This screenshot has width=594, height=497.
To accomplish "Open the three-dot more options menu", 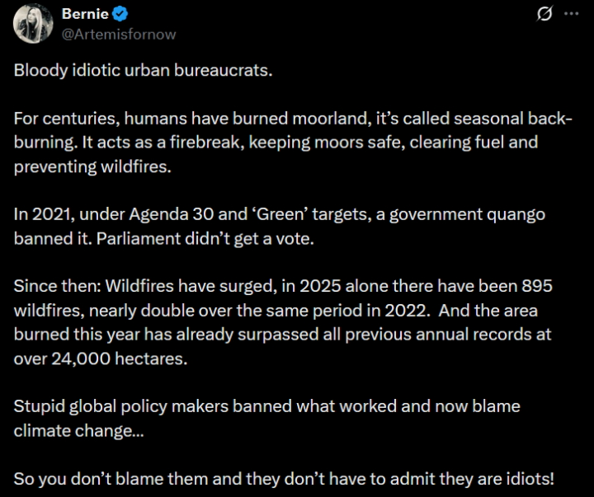I will pyautogui.click(x=570, y=14).
